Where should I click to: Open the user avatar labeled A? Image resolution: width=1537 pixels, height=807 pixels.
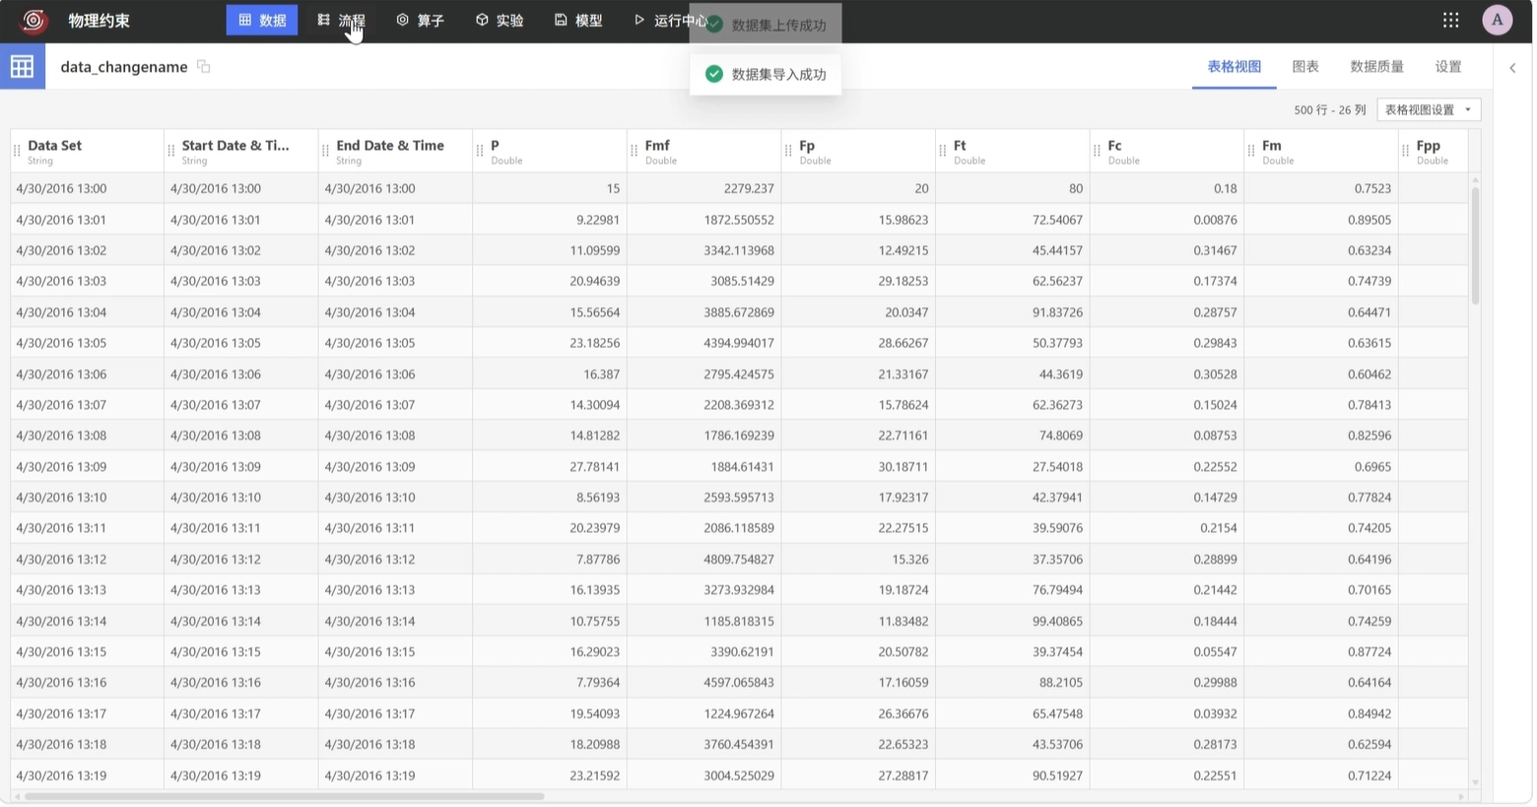[x=1497, y=20]
